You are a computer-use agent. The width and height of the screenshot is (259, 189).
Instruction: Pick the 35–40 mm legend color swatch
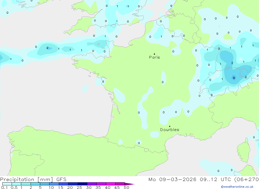(x=101, y=184)
